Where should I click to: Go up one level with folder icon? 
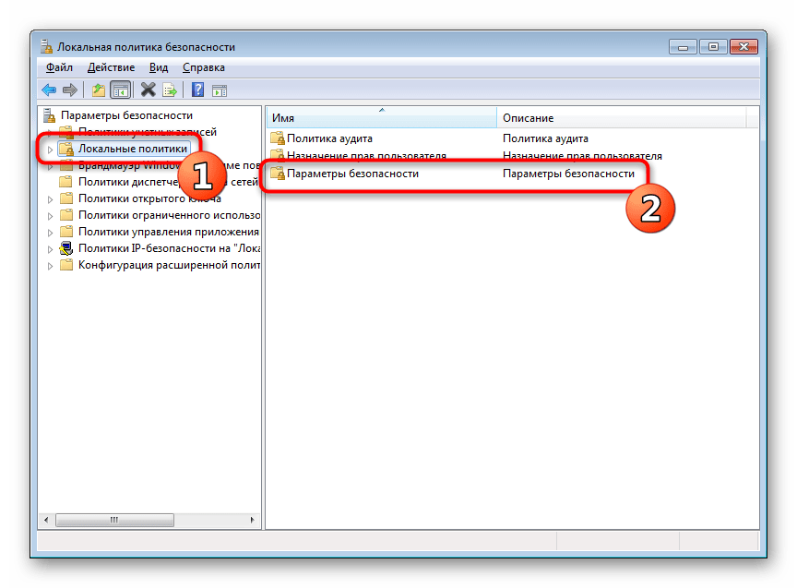(x=98, y=90)
